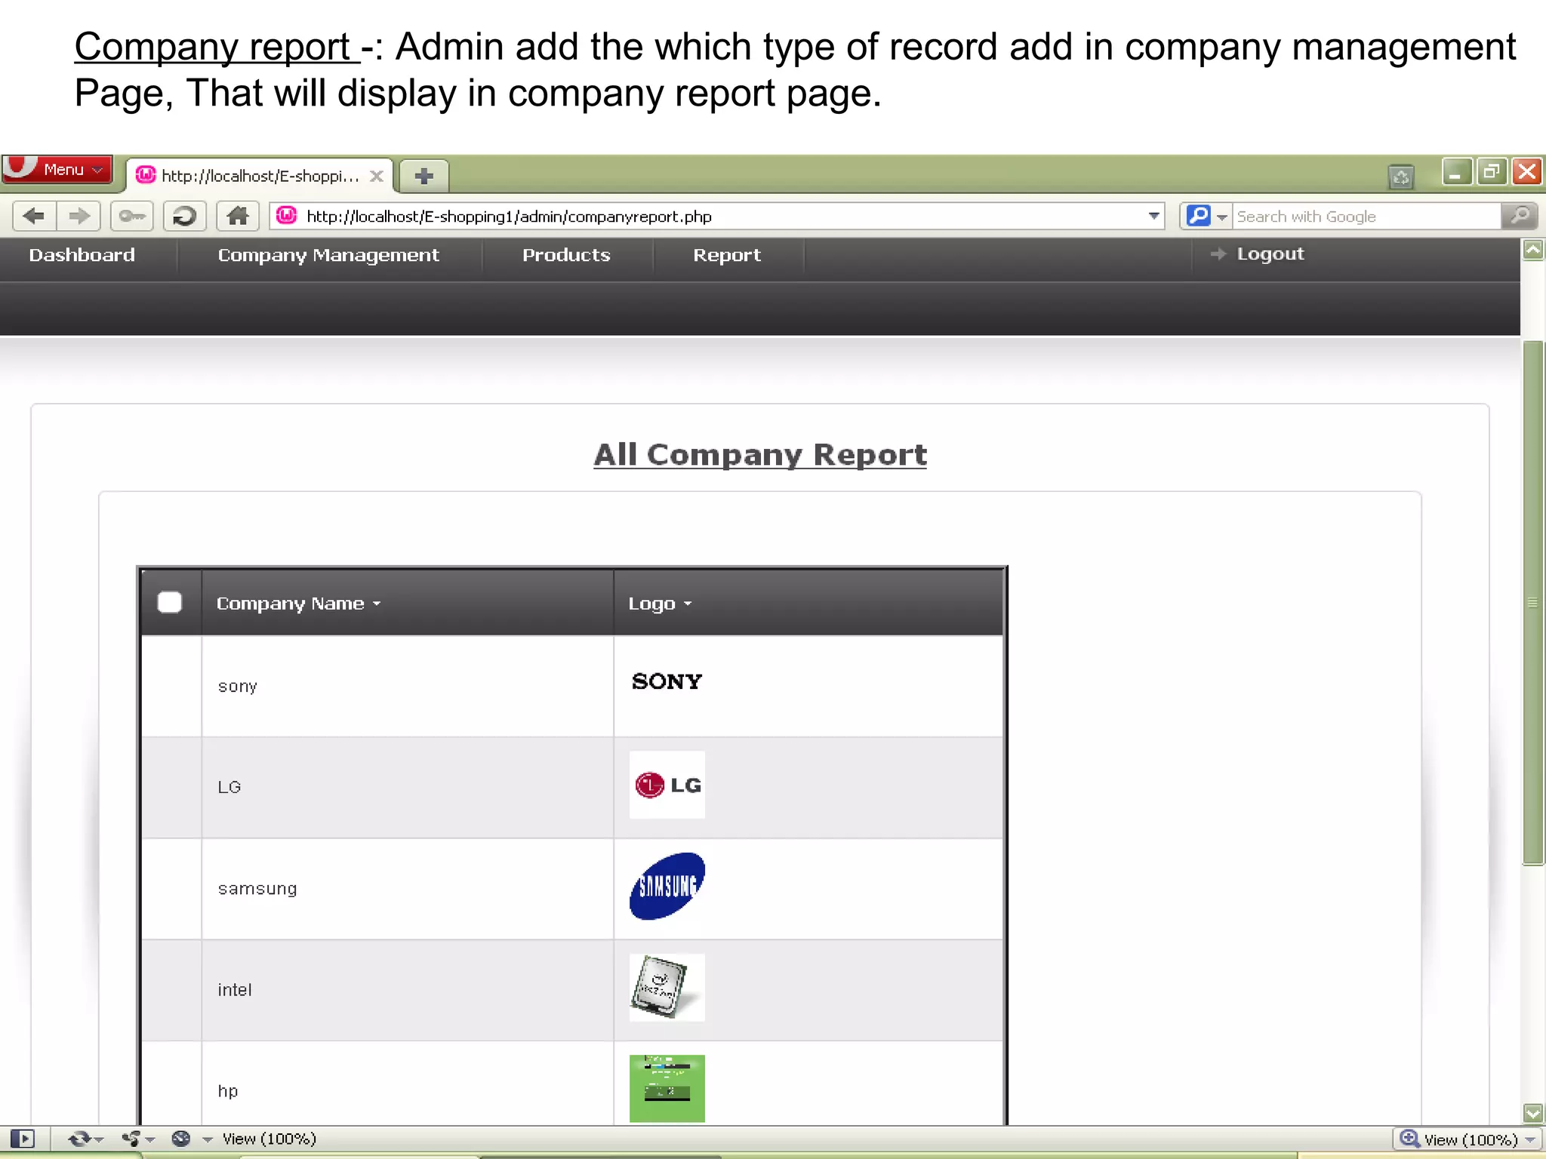Click the page scrollbar up arrow
1546x1159 pixels.
point(1533,251)
